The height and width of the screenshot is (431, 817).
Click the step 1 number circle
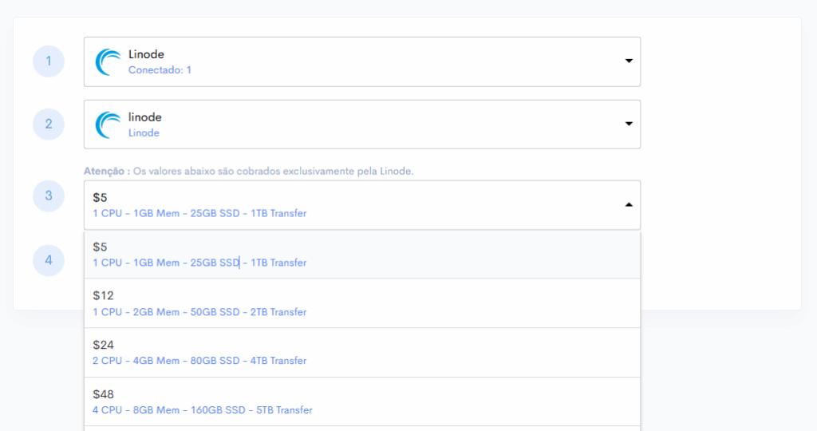tap(49, 61)
